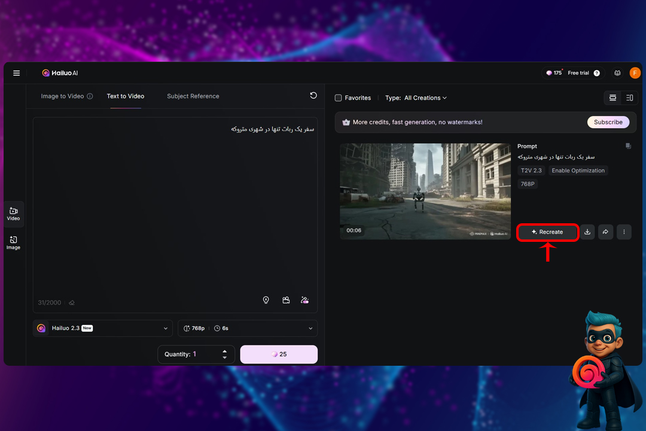Toggle the prompt optimization magic wand switch
This screenshot has width=646, height=431.
pos(305,301)
